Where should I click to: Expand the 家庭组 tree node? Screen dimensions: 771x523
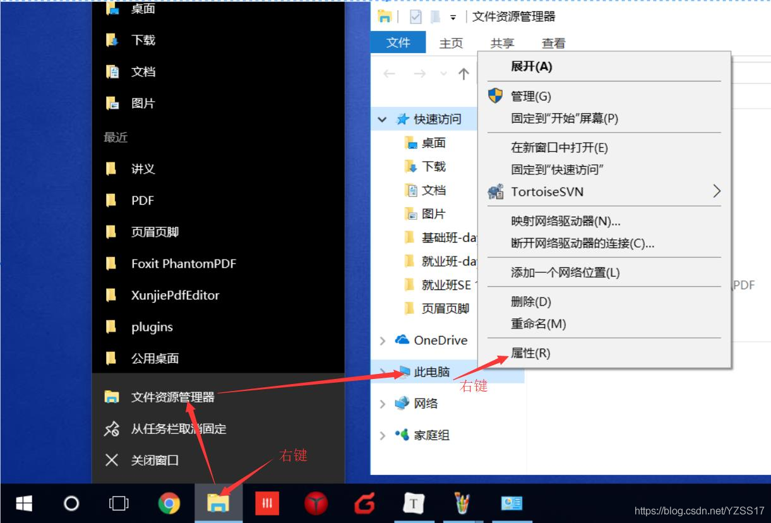383,435
